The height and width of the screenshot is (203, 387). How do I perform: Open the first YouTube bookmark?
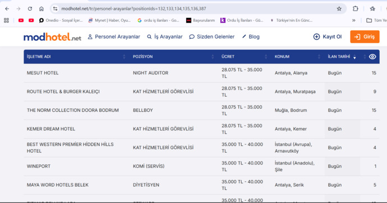21,21
